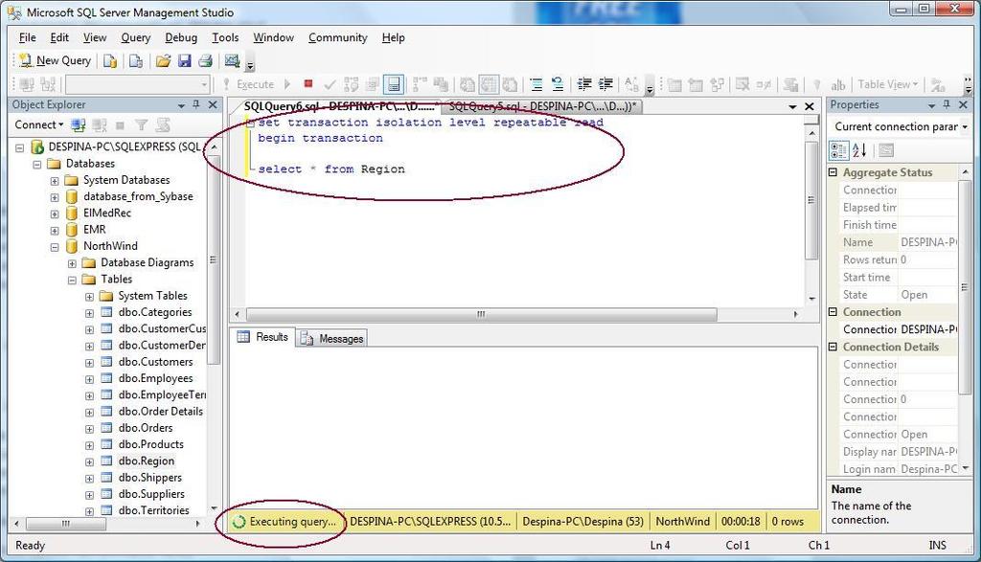
Task: Click the Execute button
Action: point(249,84)
